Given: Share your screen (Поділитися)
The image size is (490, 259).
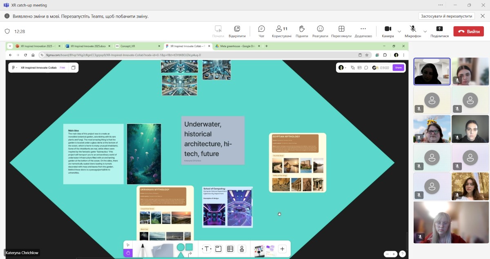Looking at the screenshot, I should [439, 31].
